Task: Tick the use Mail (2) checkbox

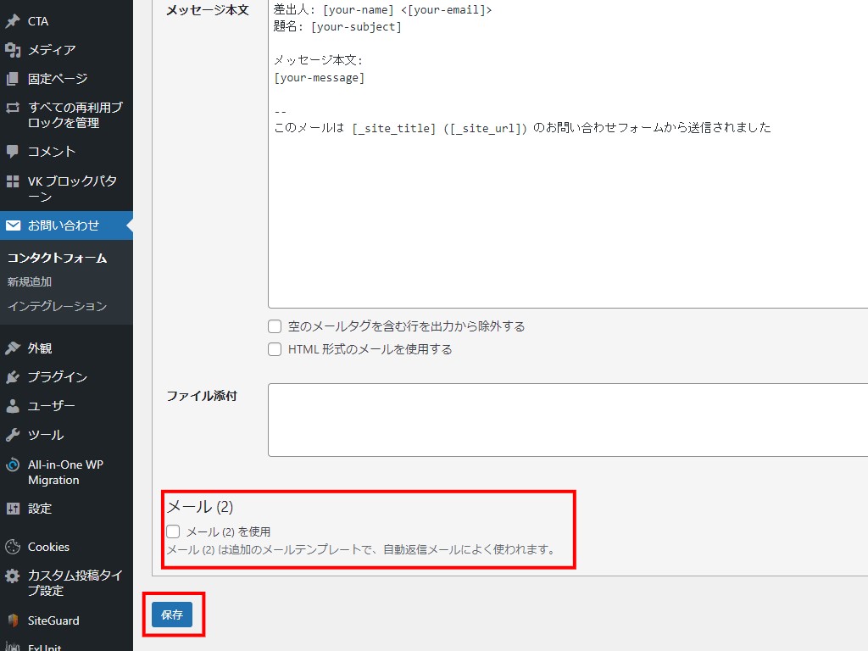Action: point(174,531)
